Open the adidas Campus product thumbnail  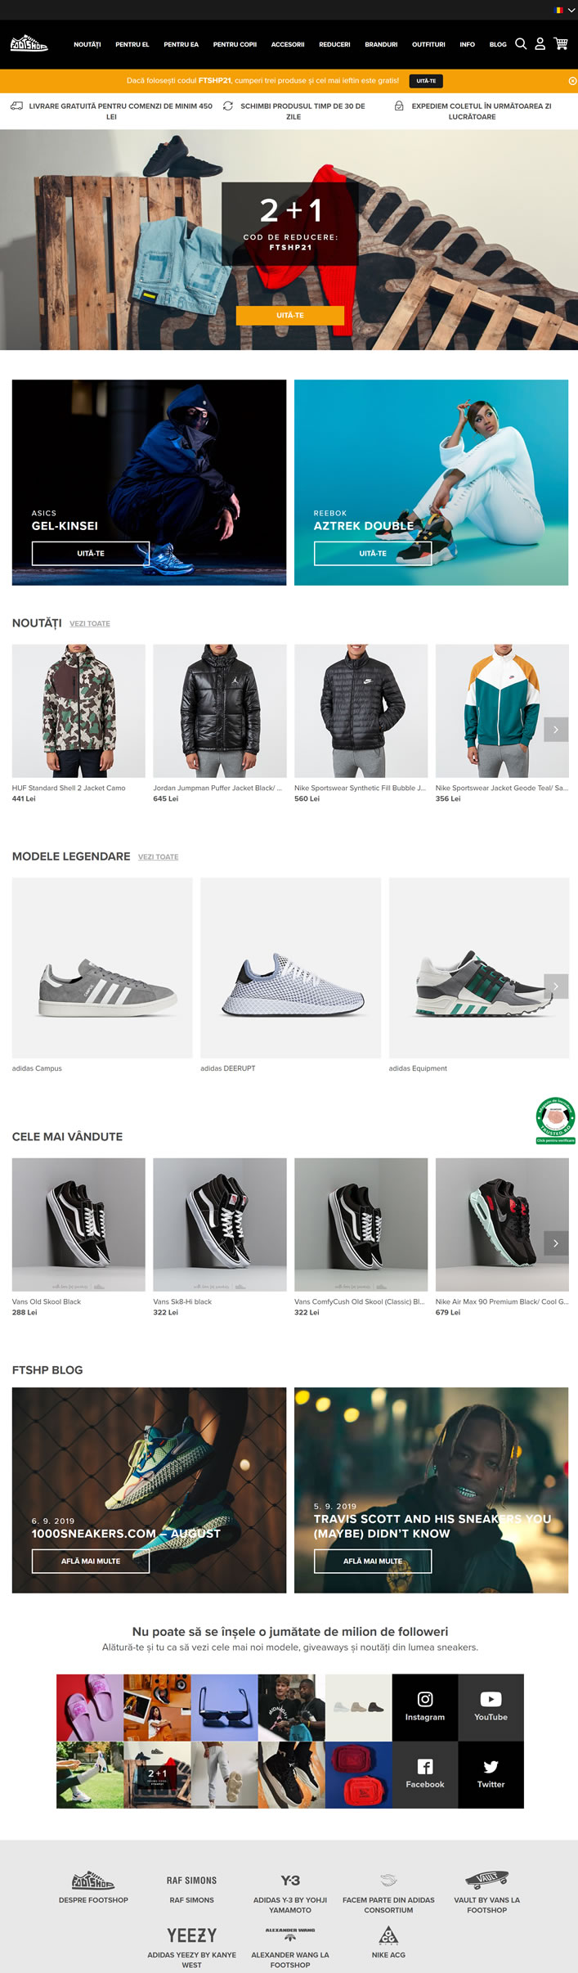pos(102,968)
